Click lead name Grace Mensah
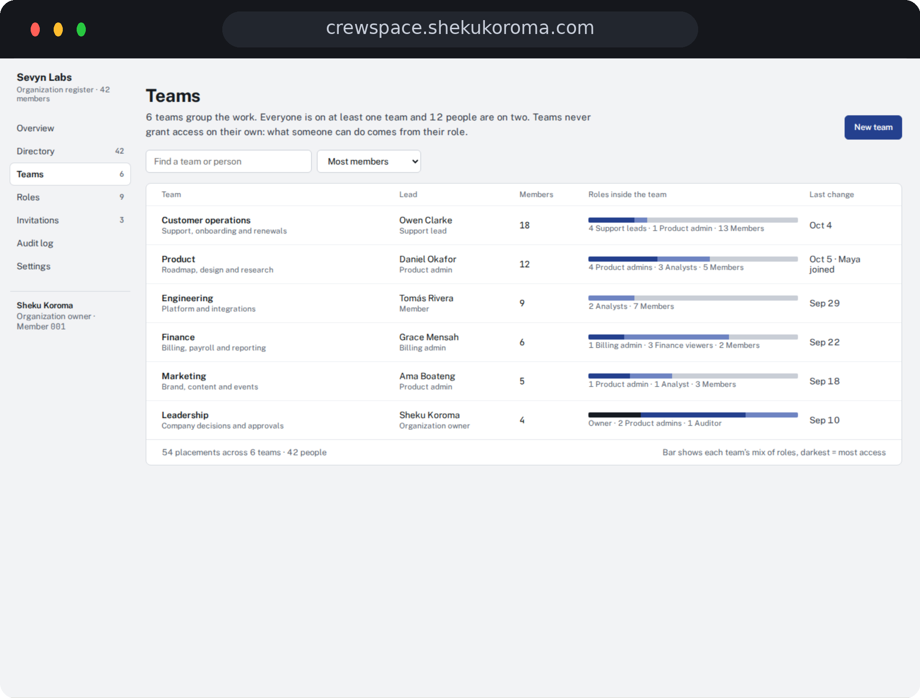 pos(429,337)
